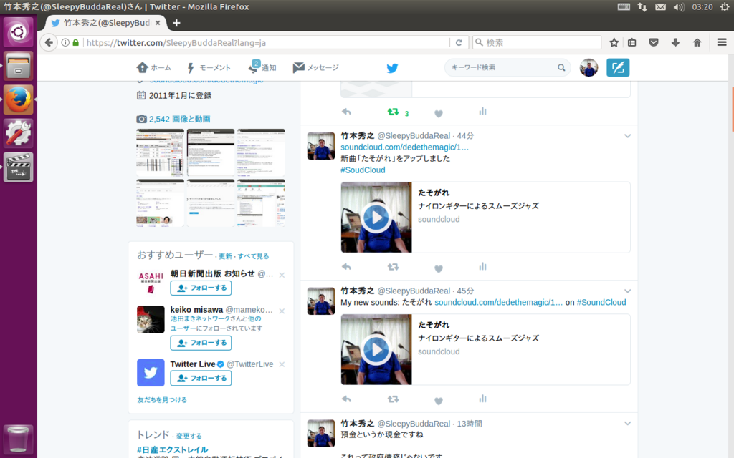
Task: Go to ホーム in Twitter navbar
Action: [x=154, y=68]
